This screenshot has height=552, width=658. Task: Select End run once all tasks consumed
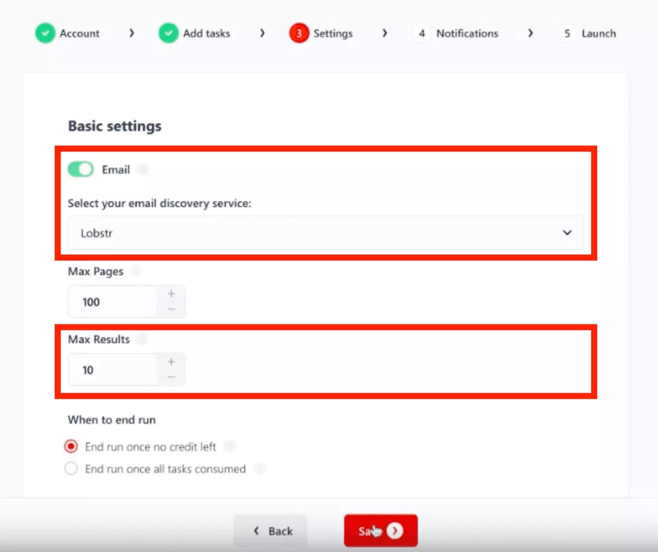point(71,468)
